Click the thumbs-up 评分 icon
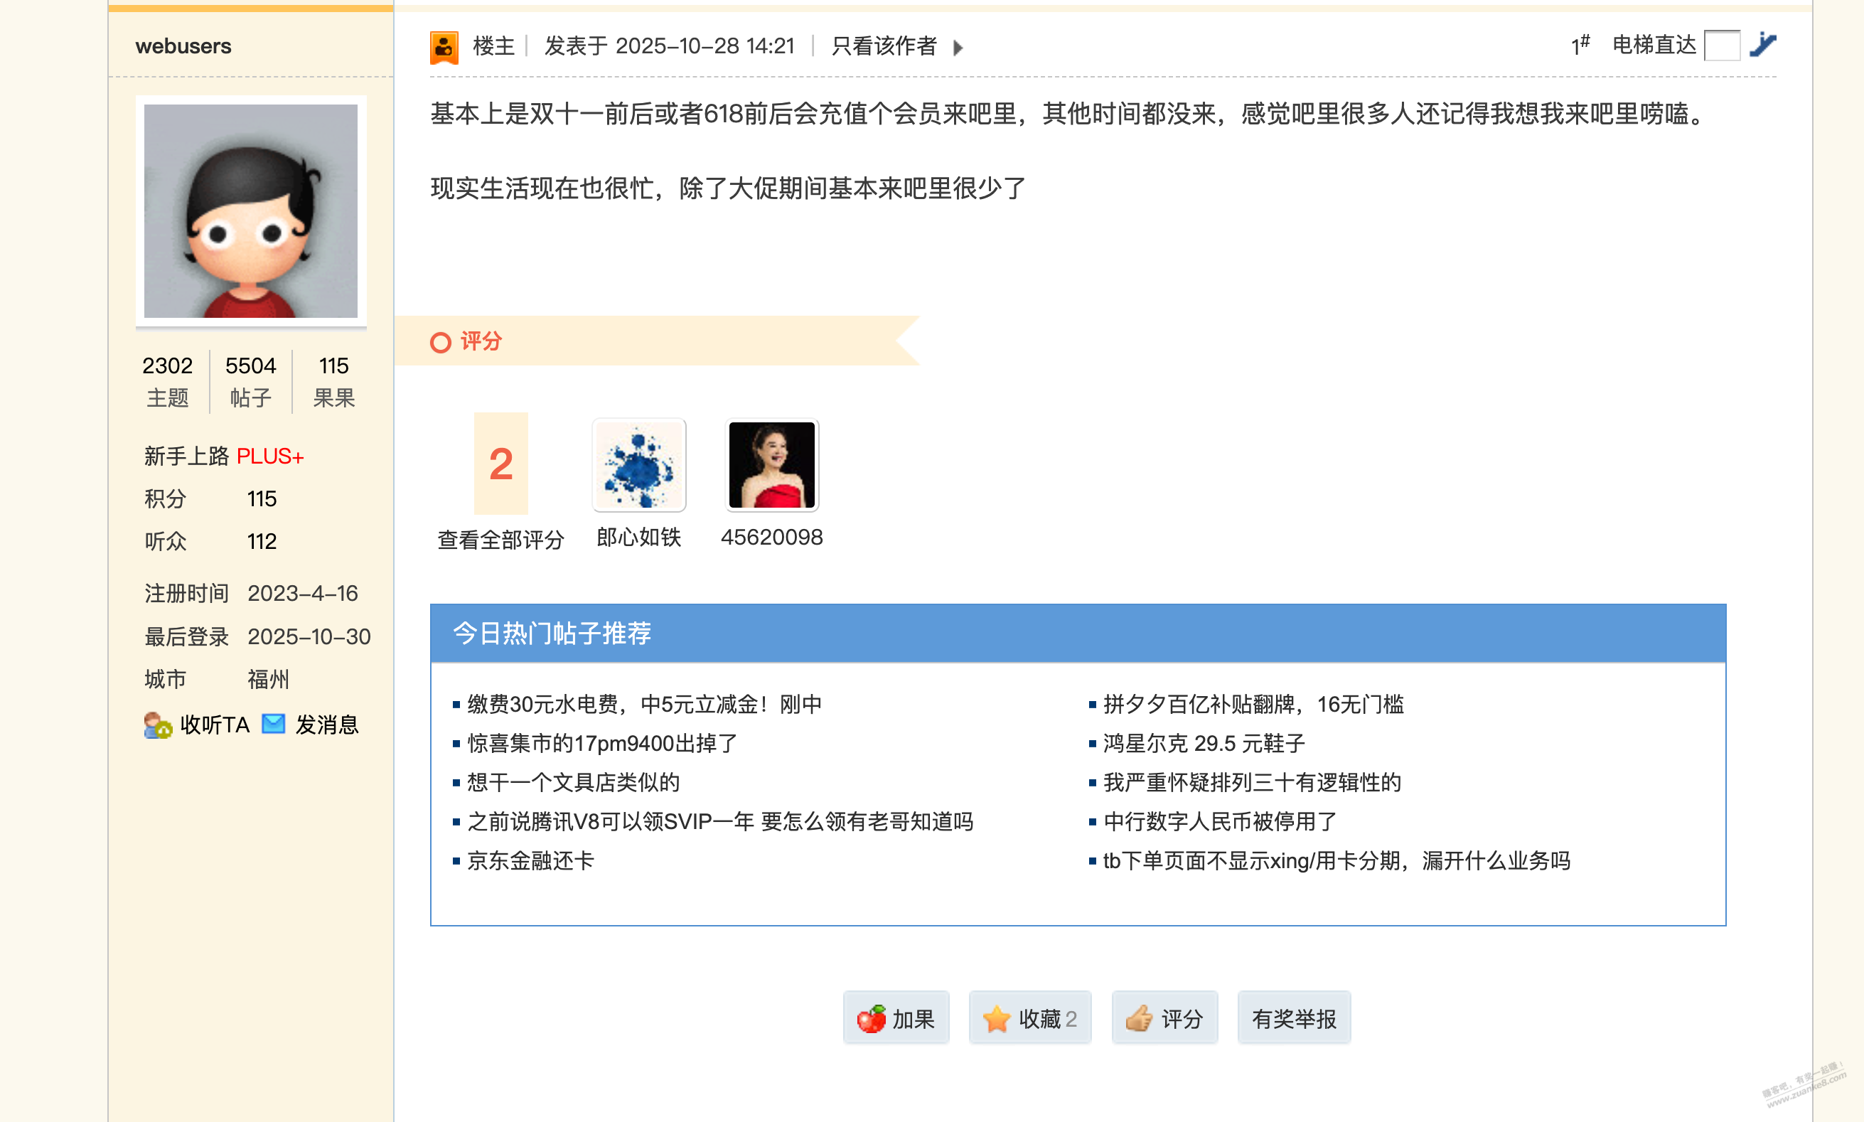This screenshot has width=1864, height=1122. point(1139,1019)
